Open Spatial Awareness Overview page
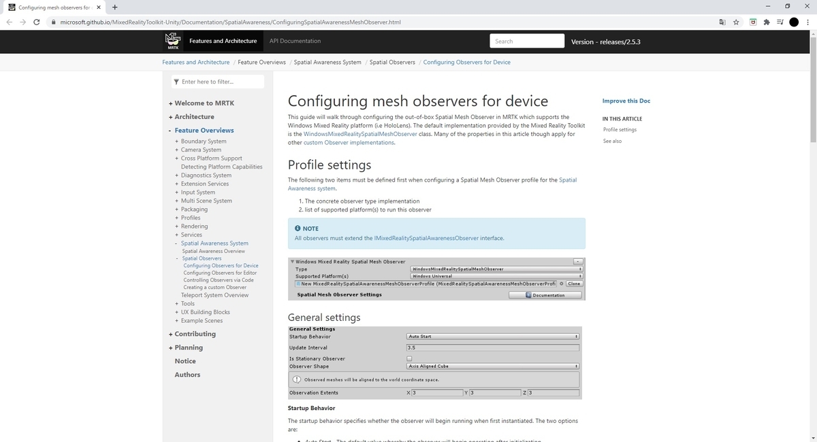This screenshot has height=442, width=817. [213, 251]
